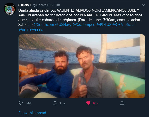Click the 947 likes count
Screen dimensions: 149x117
[x=96, y=103]
